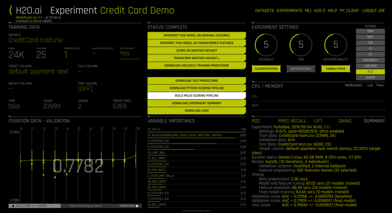Switch to the ROC tab
This screenshot has width=392, height=213.
click(x=256, y=121)
